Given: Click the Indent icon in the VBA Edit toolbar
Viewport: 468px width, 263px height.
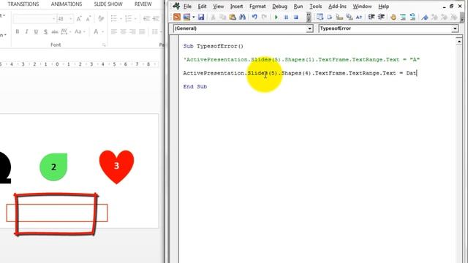Looking at the screenshot, I should pyautogui.click(x=371, y=17).
